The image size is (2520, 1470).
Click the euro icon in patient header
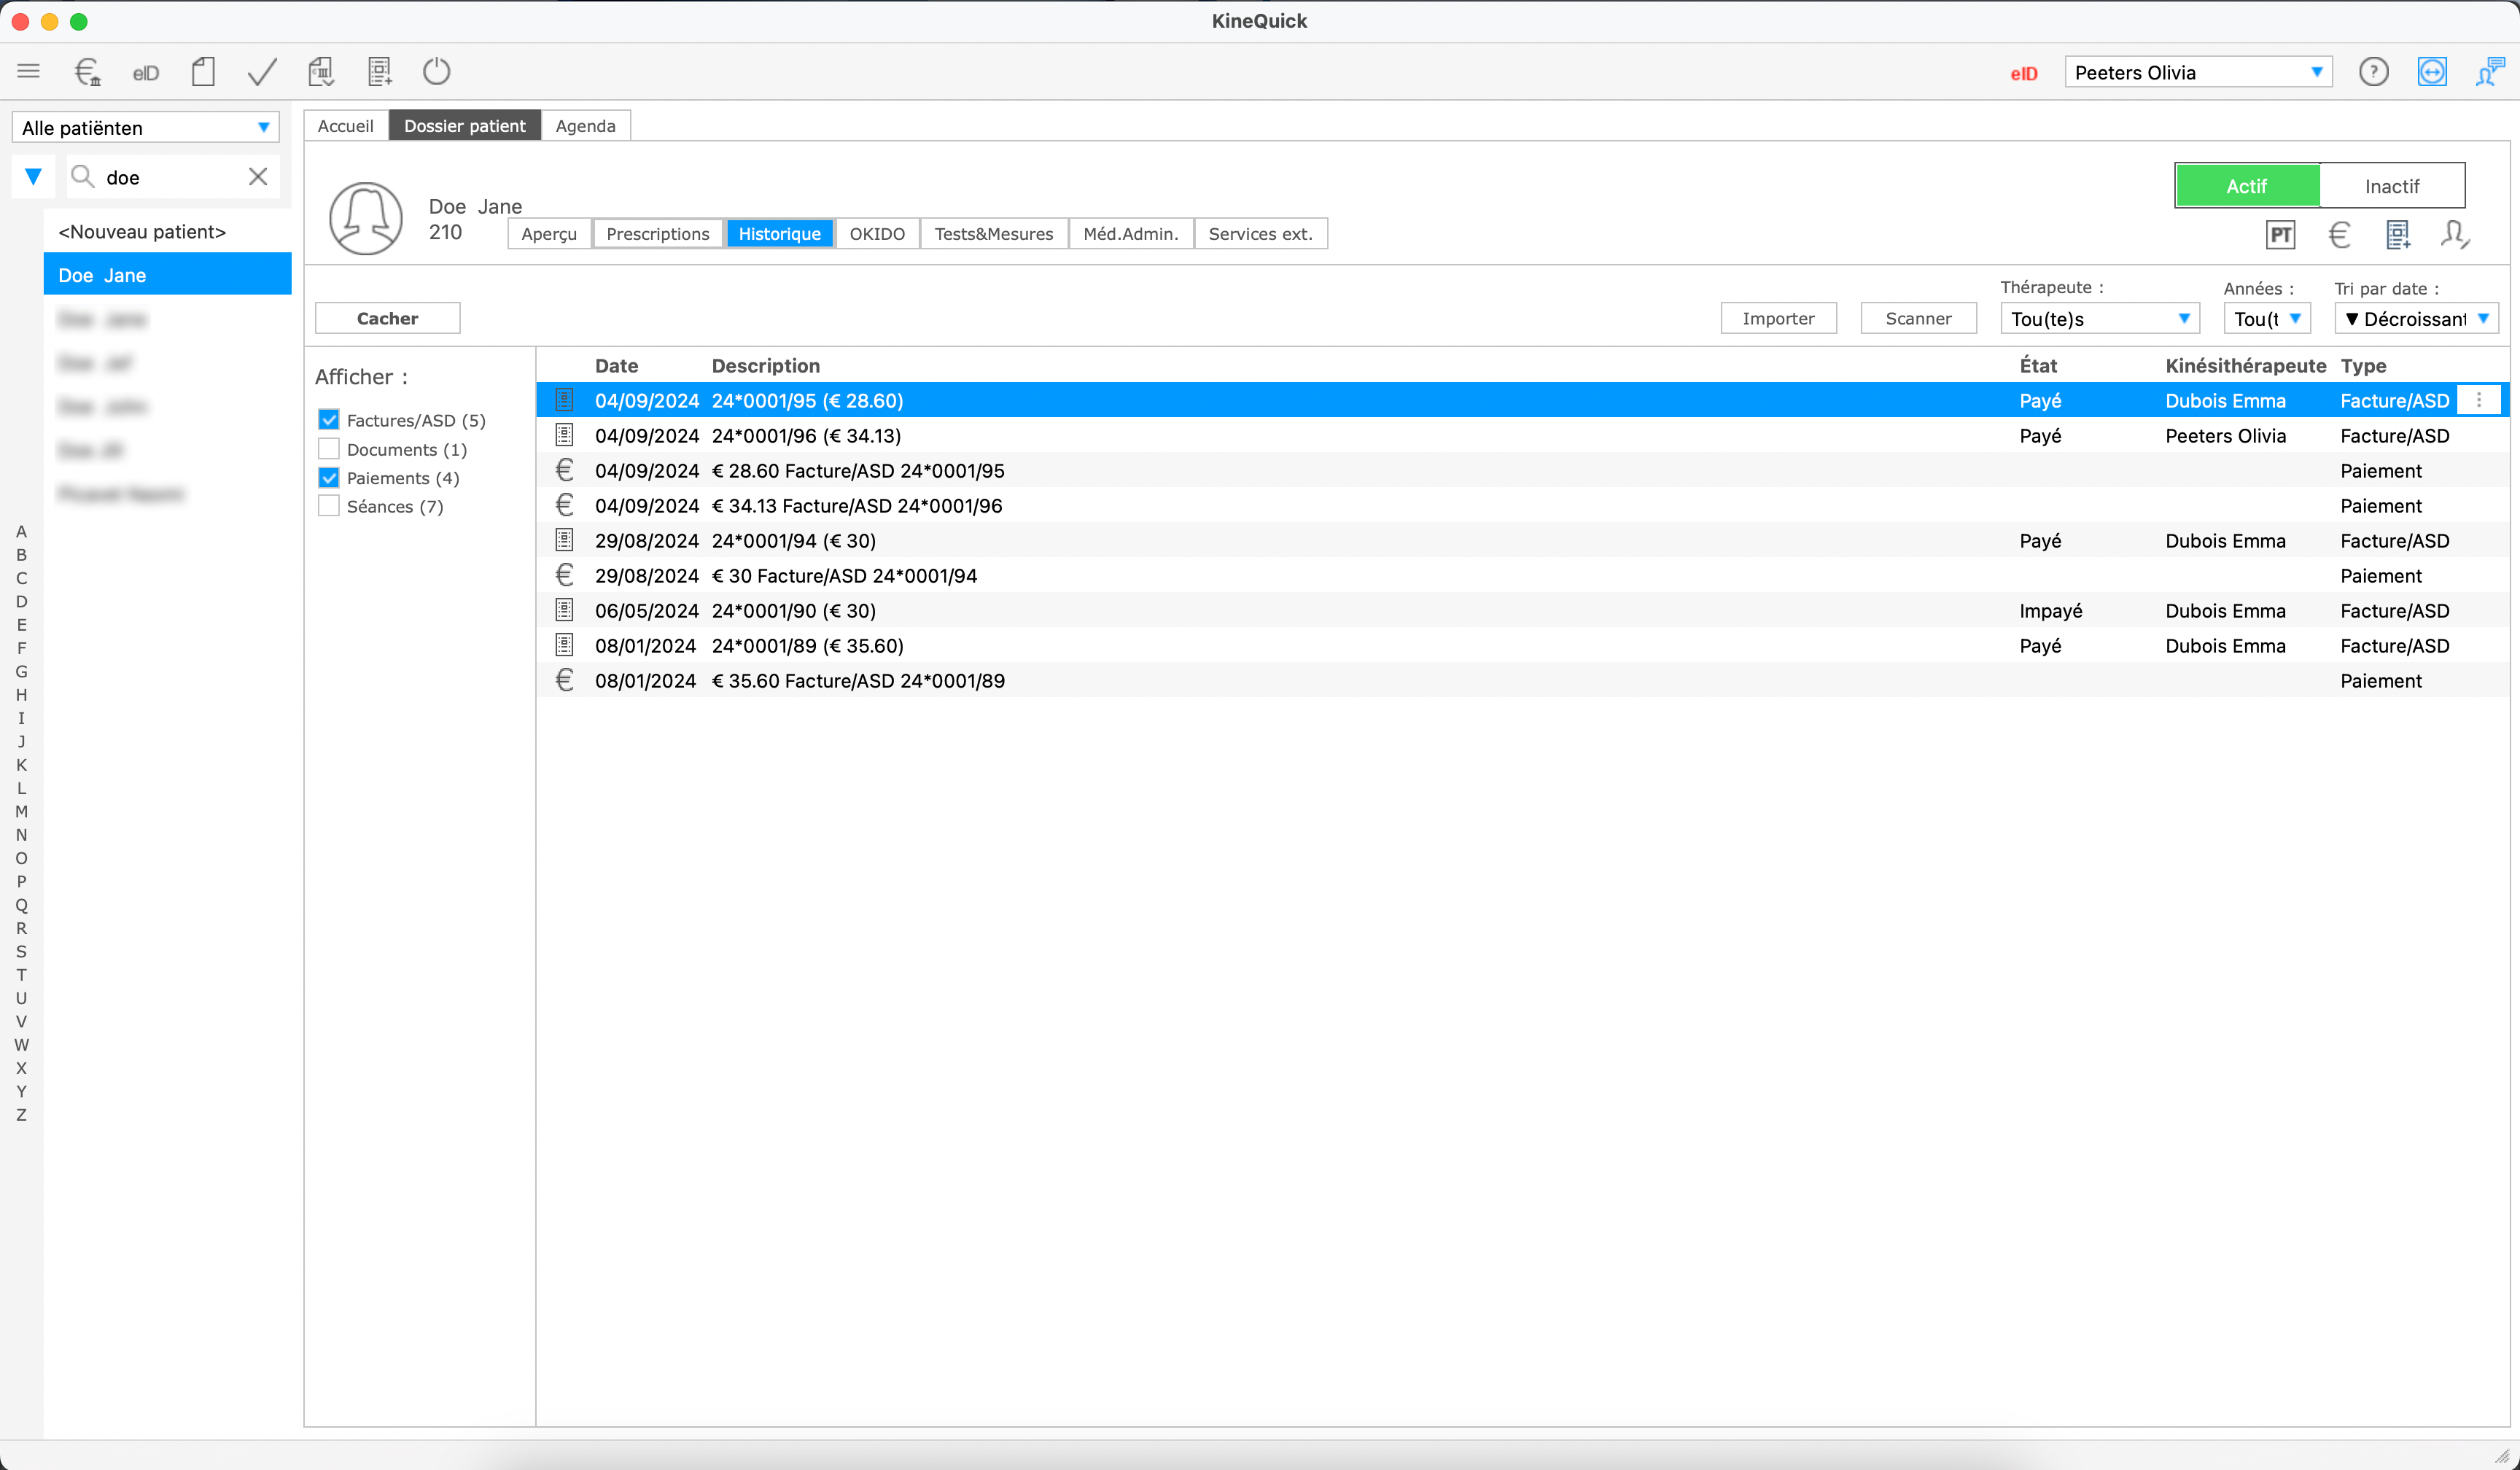(x=2339, y=235)
